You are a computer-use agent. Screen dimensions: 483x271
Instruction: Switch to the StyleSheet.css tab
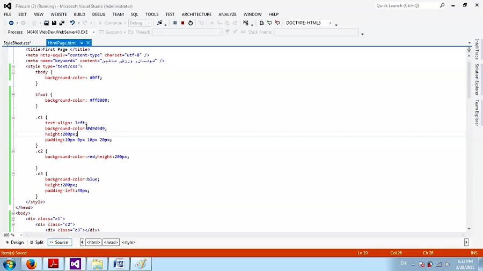click(17, 43)
